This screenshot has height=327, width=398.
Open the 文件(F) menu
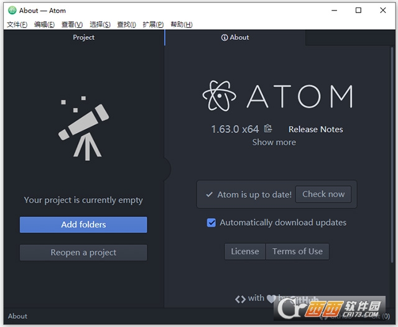pos(17,24)
